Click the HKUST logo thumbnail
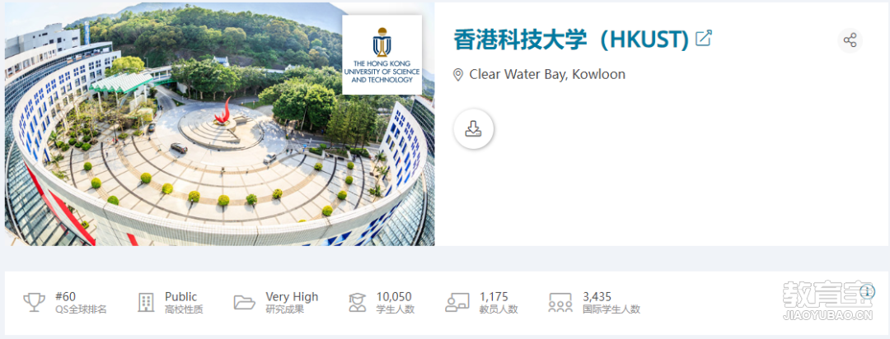Image resolution: width=890 pixels, height=339 pixels. click(382, 54)
